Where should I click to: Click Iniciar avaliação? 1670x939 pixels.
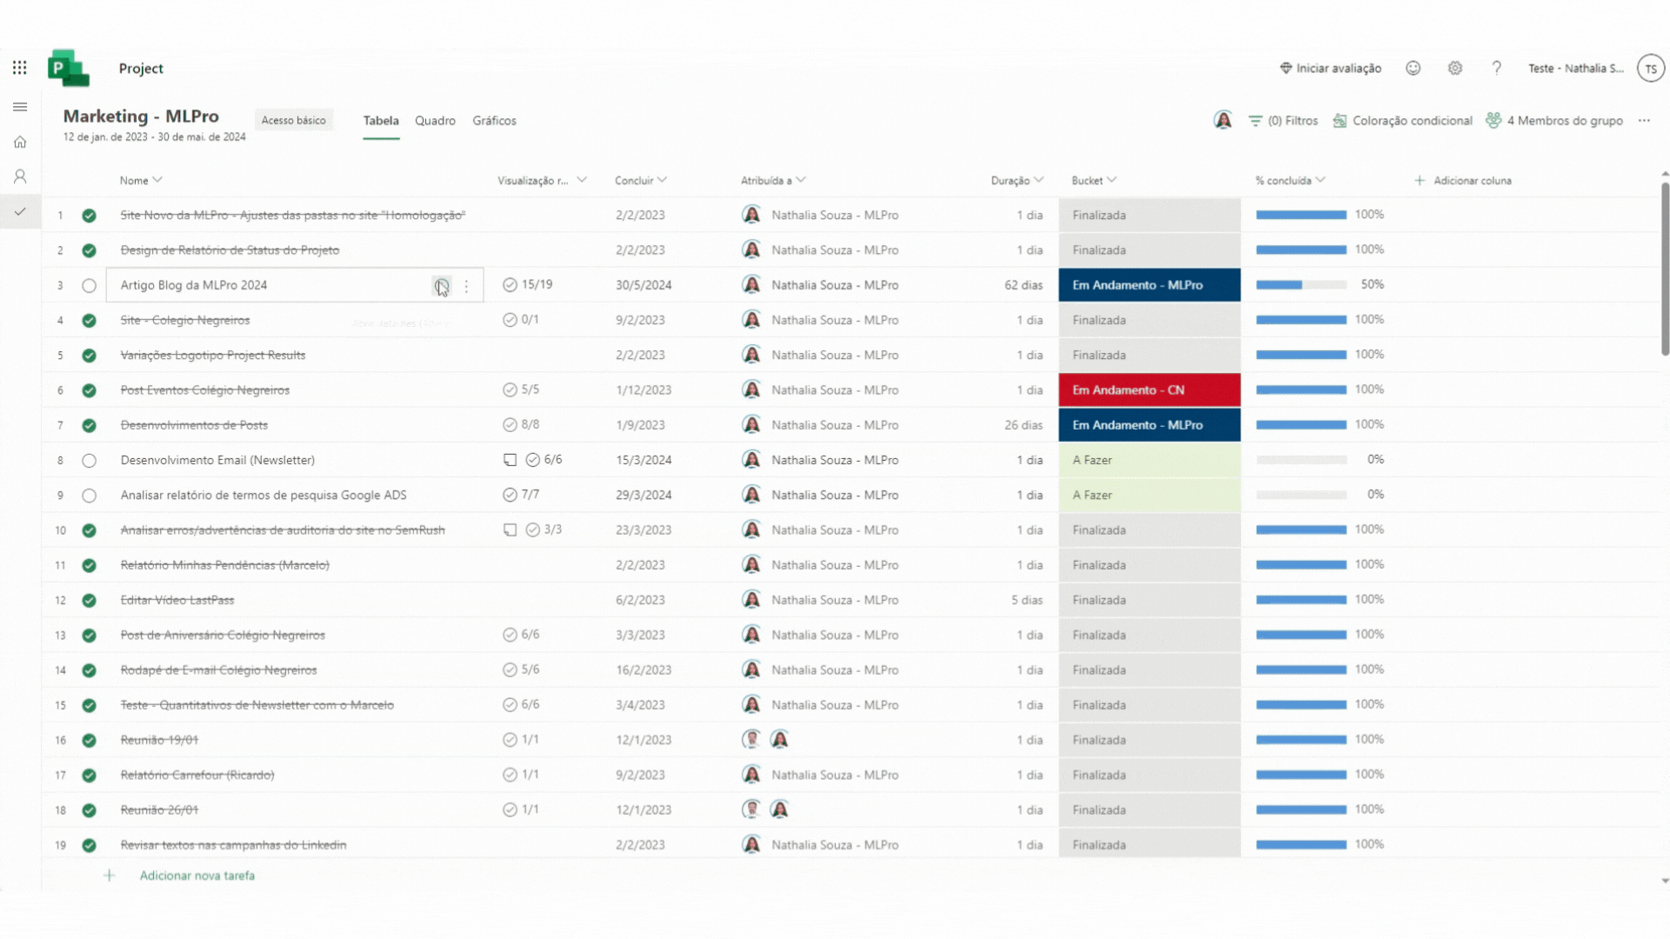click(1330, 68)
